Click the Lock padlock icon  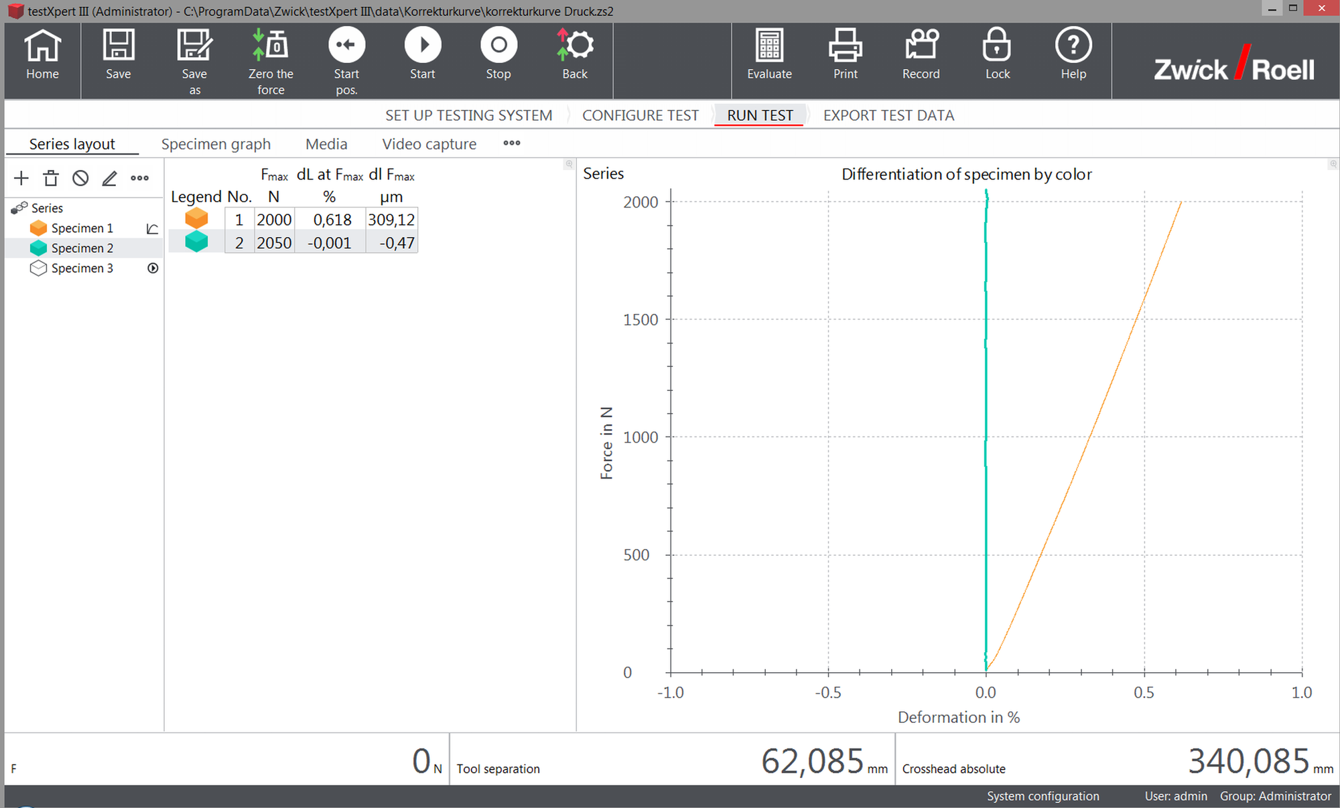click(997, 46)
